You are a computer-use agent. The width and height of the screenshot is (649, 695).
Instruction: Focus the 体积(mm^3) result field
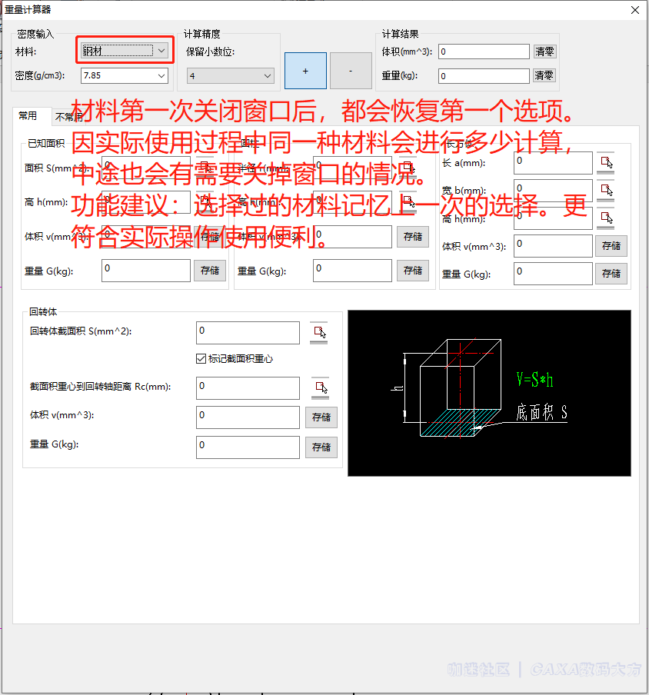(484, 52)
